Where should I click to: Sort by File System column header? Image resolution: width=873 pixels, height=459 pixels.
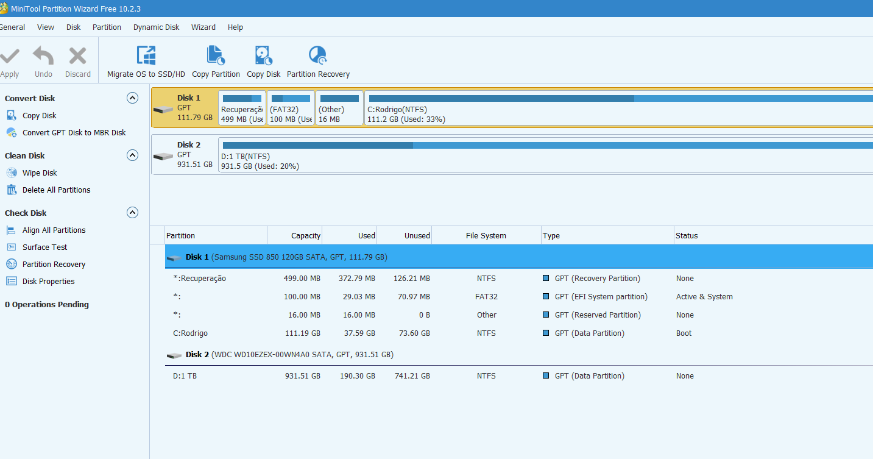pos(486,235)
